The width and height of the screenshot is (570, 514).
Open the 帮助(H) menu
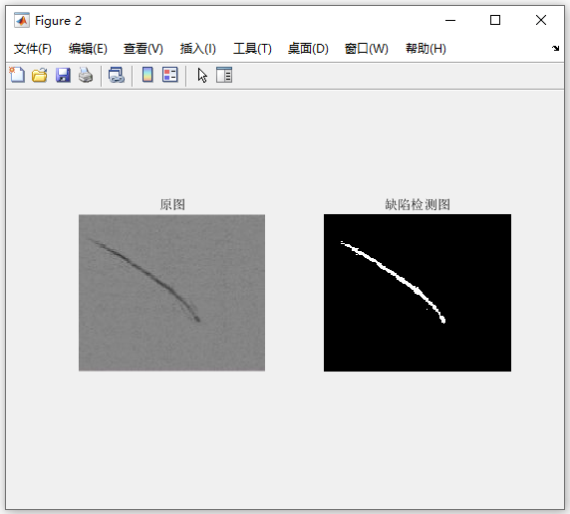[x=427, y=49]
